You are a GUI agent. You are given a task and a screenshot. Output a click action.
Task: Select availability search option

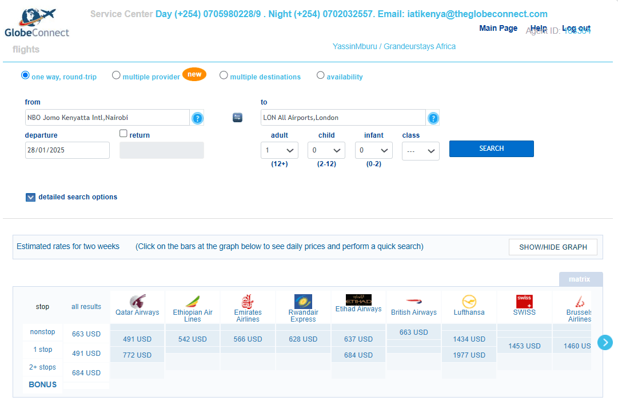point(320,75)
